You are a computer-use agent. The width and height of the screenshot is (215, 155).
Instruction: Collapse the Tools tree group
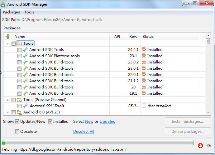pyautogui.click(x=7, y=44)
